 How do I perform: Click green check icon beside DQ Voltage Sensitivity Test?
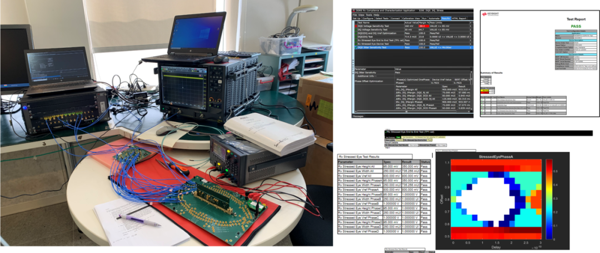pyautogui.click(x=356, y=30)
